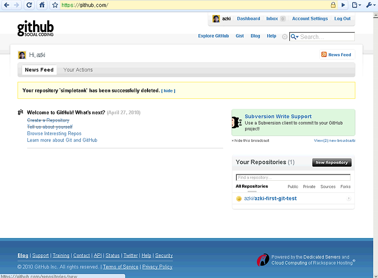Filter repositories by Public

(x=293, y=187)
